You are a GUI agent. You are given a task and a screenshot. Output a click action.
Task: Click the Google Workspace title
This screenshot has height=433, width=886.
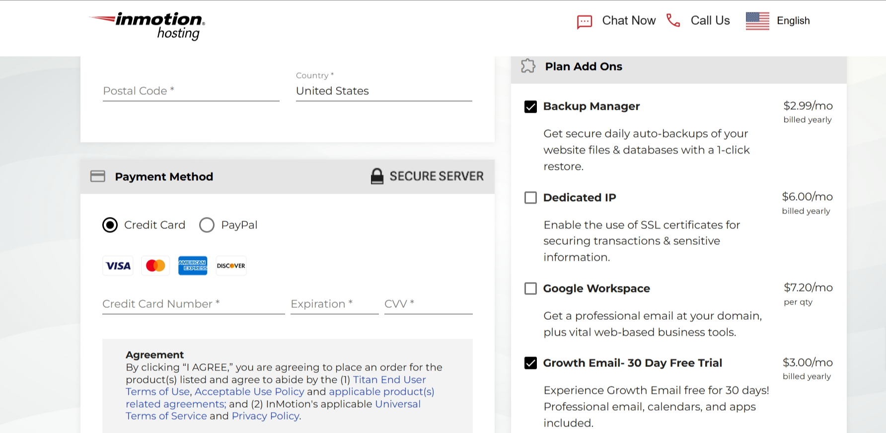[x=596, y=289]
